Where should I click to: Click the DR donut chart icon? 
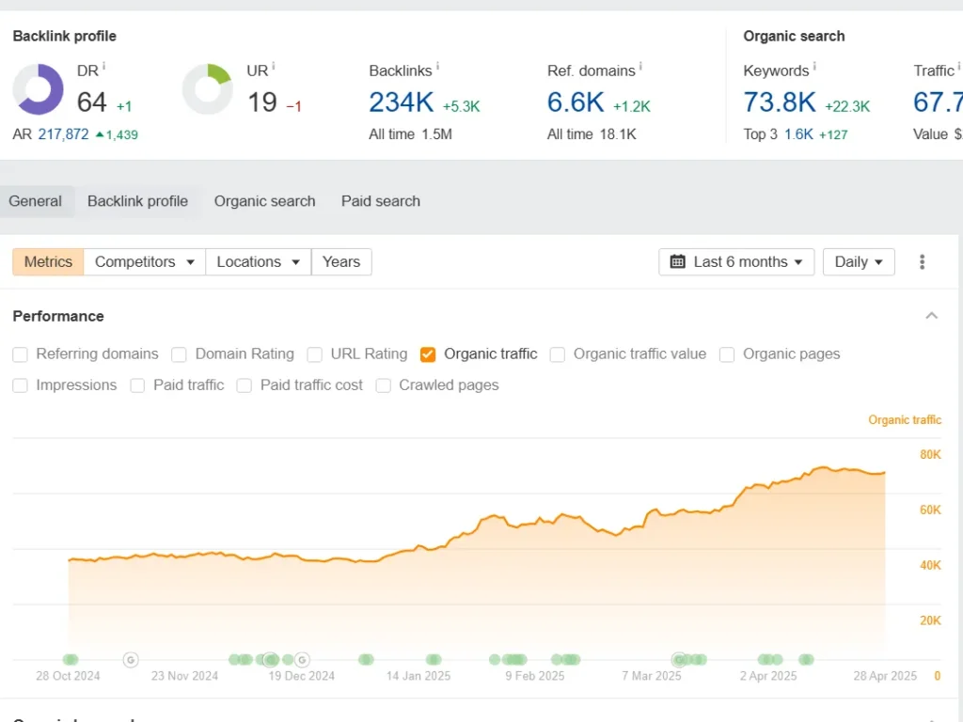tap(38, 89)
